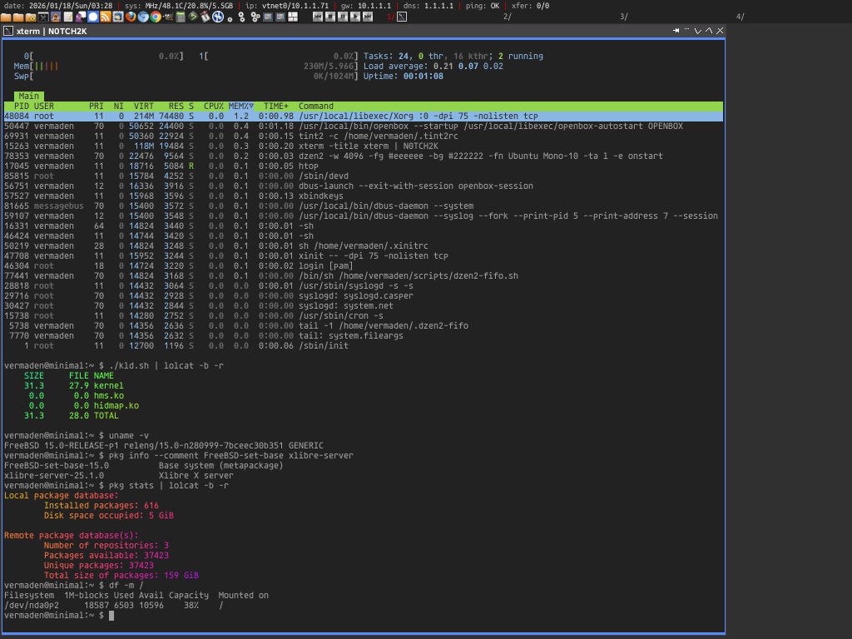
Task: Pause playback using the panel pause button
Action: click(343, 17)
